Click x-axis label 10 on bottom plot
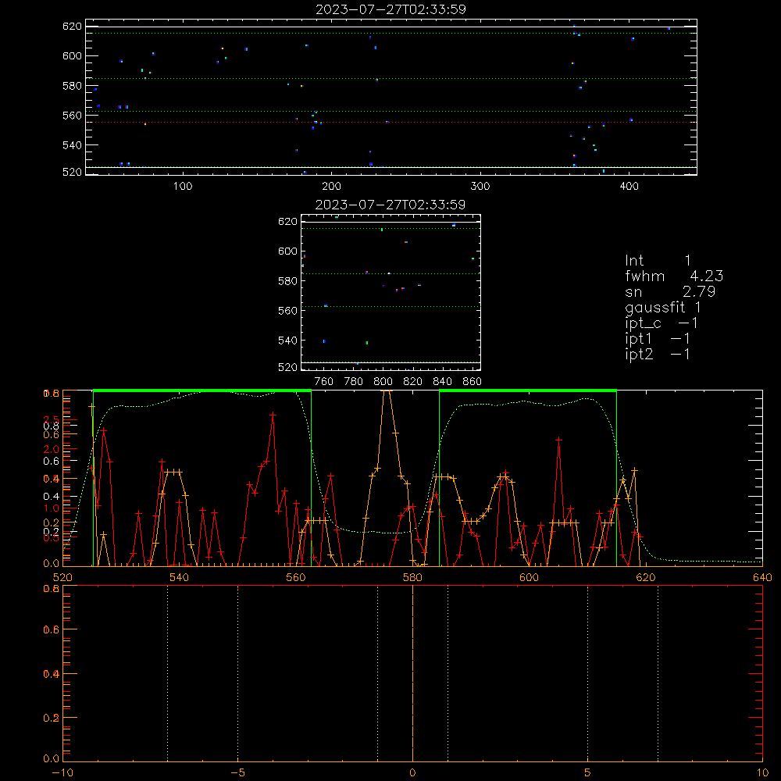781x781 pixels. point(762,772)
